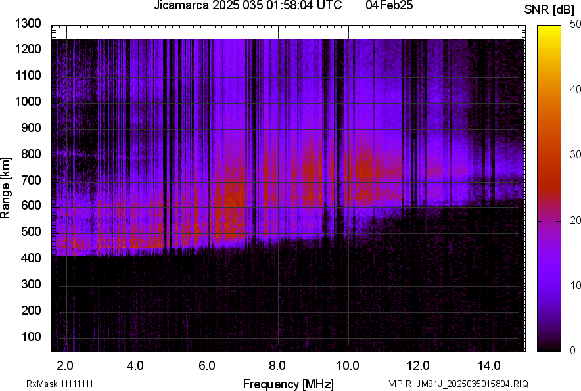
Task: Click the Frequency [MHz] axis label
Action: pos(288,384)
